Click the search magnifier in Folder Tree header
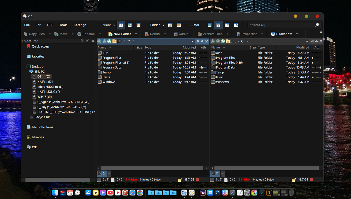This screenshot has height=199, width=351. tap(82, 40)
